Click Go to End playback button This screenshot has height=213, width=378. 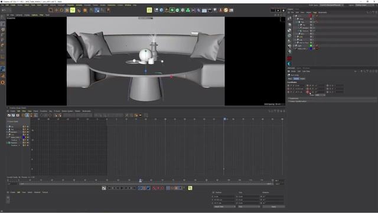[x=134, y=188]
